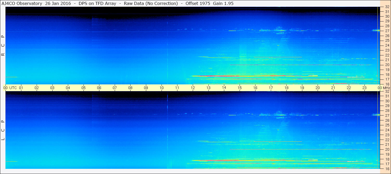Select the 16 hour label on UTC axis
The image size is (391, 174).
coord(255,88)
